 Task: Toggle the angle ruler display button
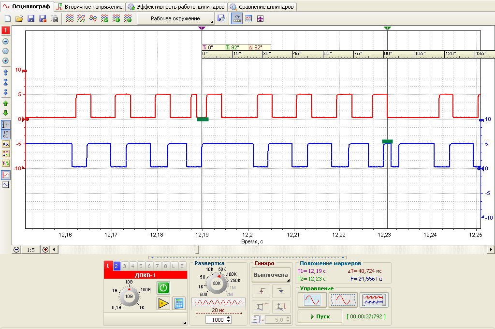pos(237,19)
